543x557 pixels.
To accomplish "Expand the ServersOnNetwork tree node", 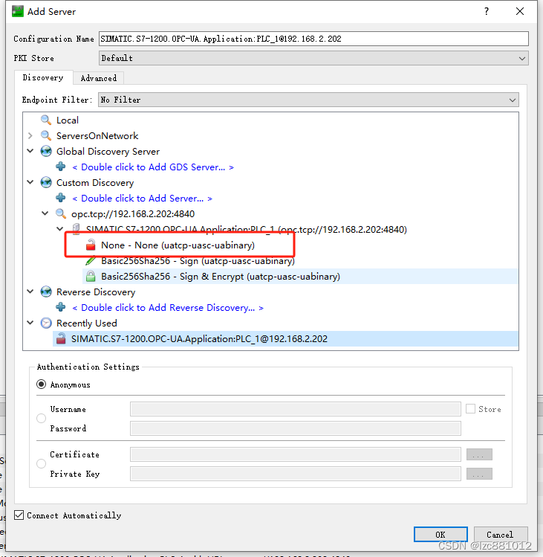I will [x=30, y=135].
